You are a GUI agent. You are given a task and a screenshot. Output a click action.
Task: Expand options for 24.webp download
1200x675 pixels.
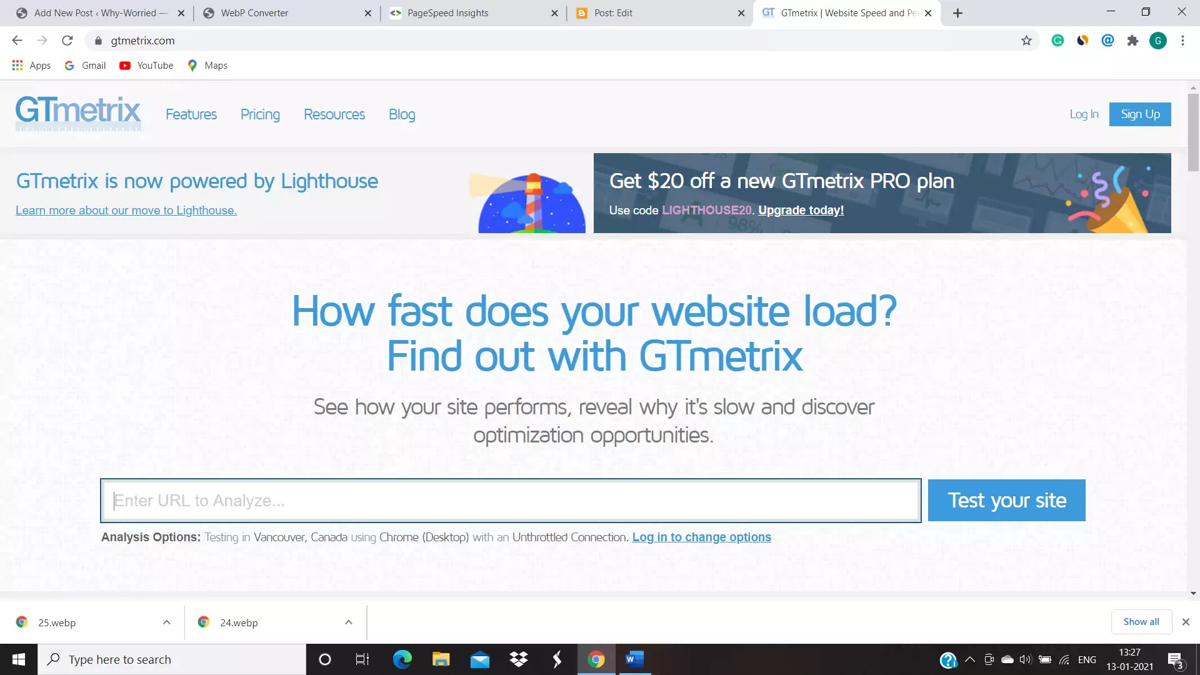(x=349, y=622)
